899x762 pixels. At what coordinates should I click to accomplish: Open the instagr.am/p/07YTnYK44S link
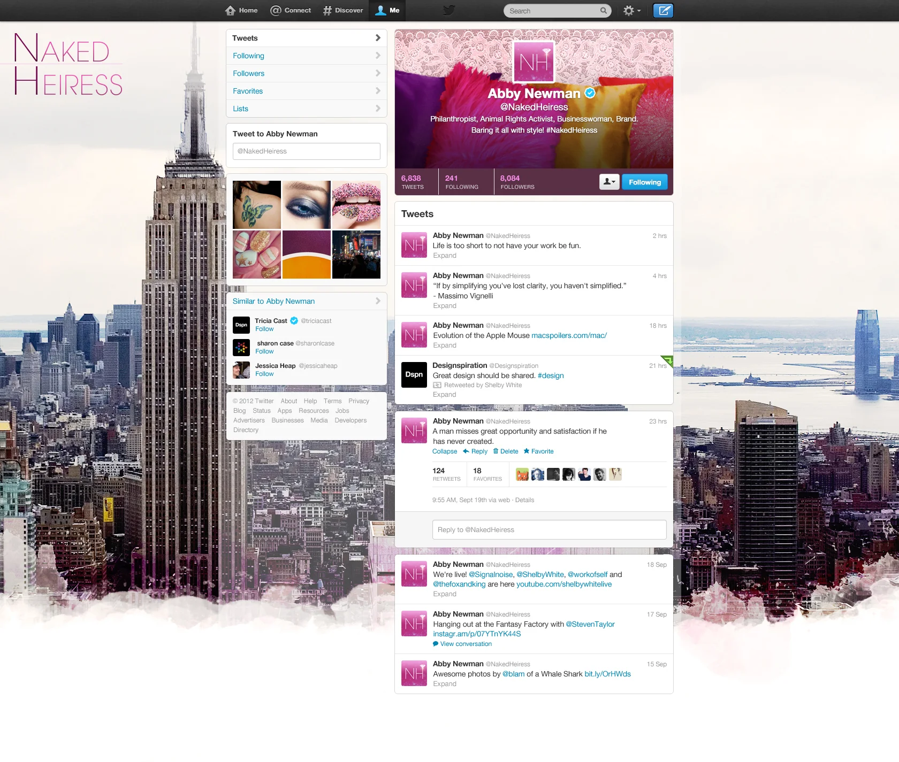click(x=477, y=634)
